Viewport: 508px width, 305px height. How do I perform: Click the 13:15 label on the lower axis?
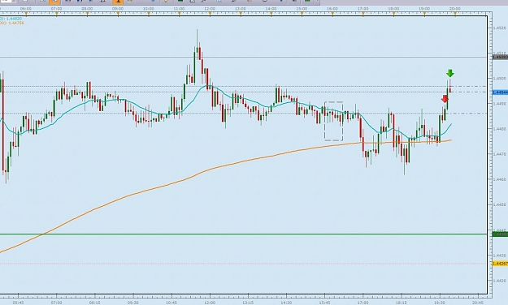click(248, 303)
